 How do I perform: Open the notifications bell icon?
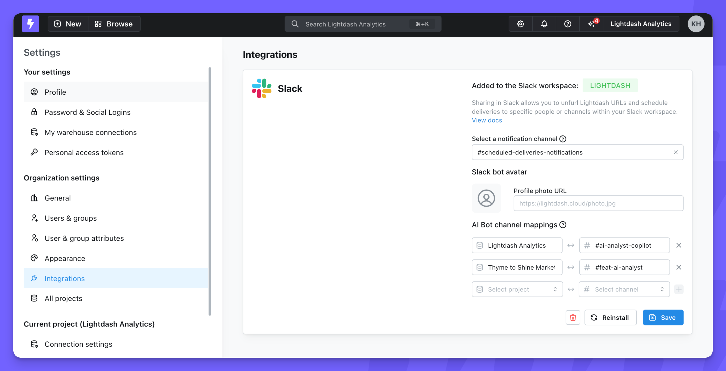(x=544, y=24)
